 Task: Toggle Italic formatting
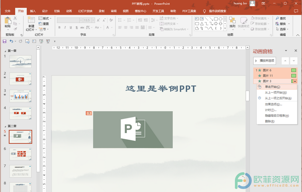click(x=65, y=27)
